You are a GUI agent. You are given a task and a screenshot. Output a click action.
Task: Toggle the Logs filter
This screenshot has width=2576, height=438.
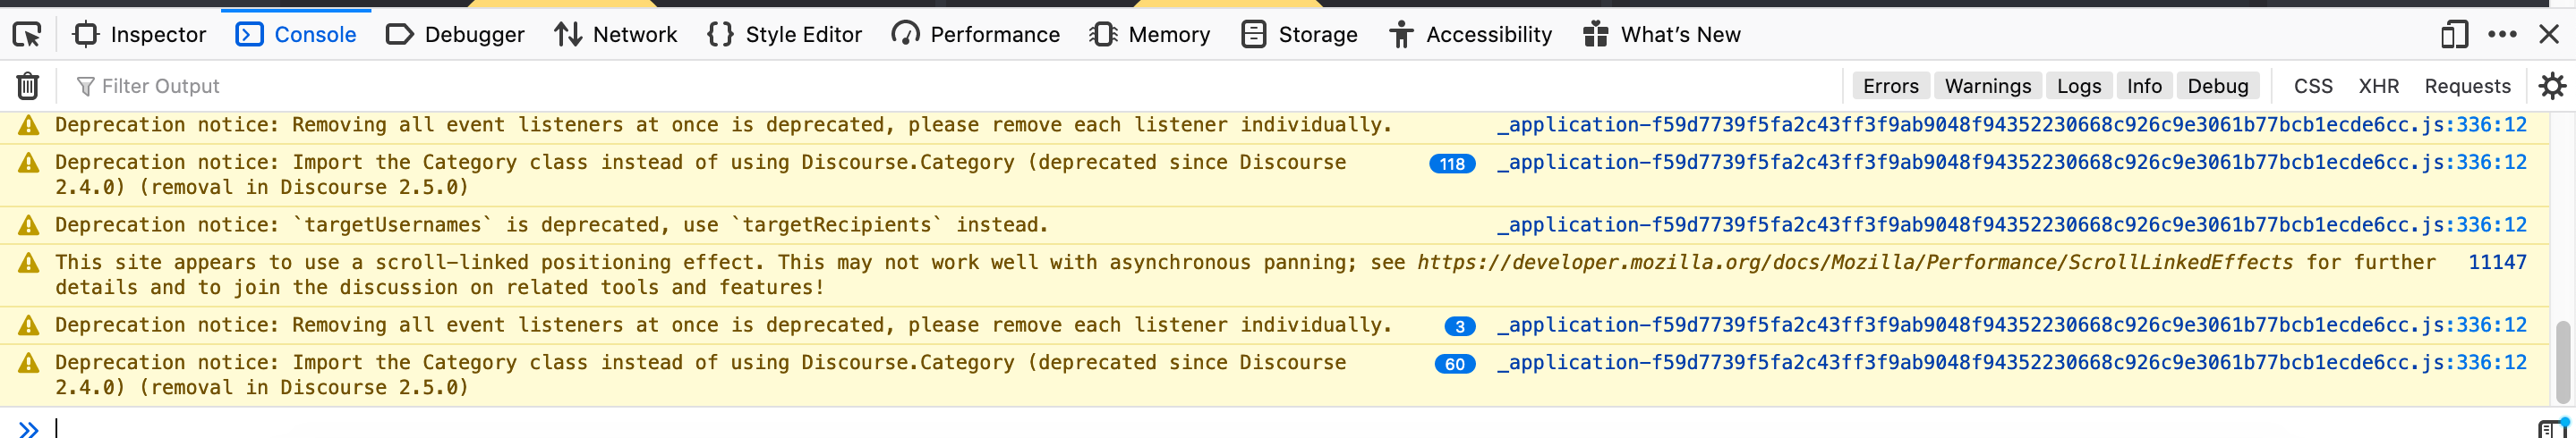click(x=2078, y=87)
